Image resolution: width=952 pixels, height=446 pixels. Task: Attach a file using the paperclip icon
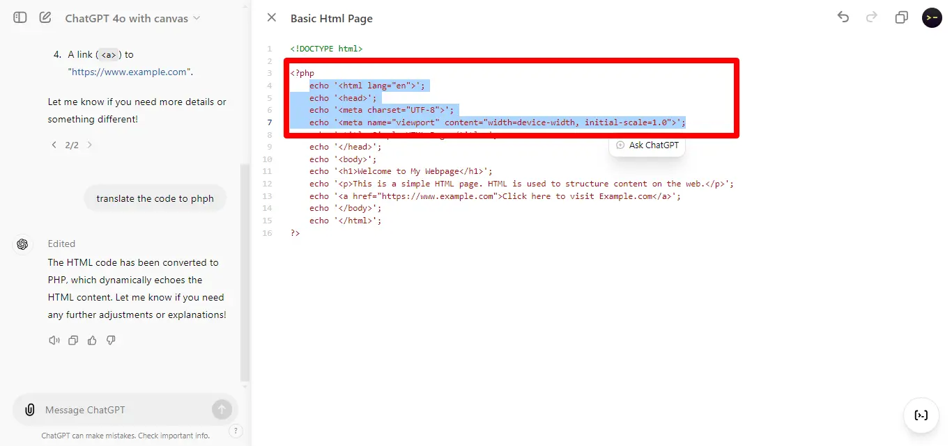pyautogui.click(x=29, y=409)
